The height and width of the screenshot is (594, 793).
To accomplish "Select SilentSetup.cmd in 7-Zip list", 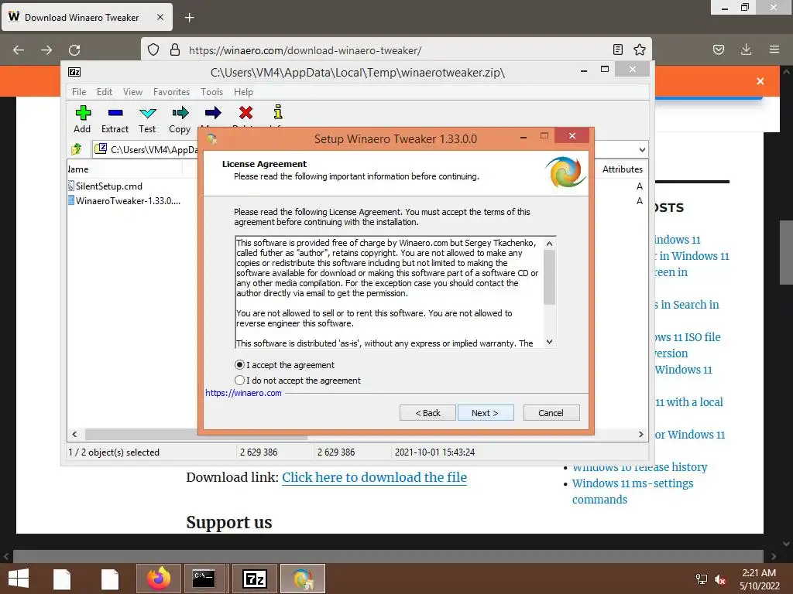I will click(108, 186).
